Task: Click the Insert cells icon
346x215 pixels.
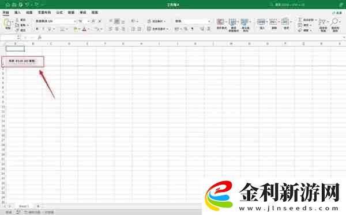Action: (261, 22)
